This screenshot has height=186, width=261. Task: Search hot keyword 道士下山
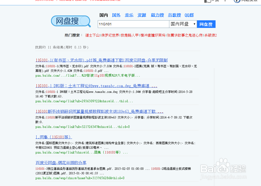point(92,35)
